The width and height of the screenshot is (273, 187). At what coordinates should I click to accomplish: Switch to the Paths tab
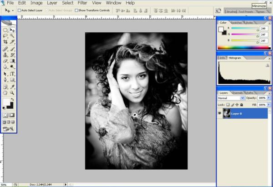click(250, 93)
